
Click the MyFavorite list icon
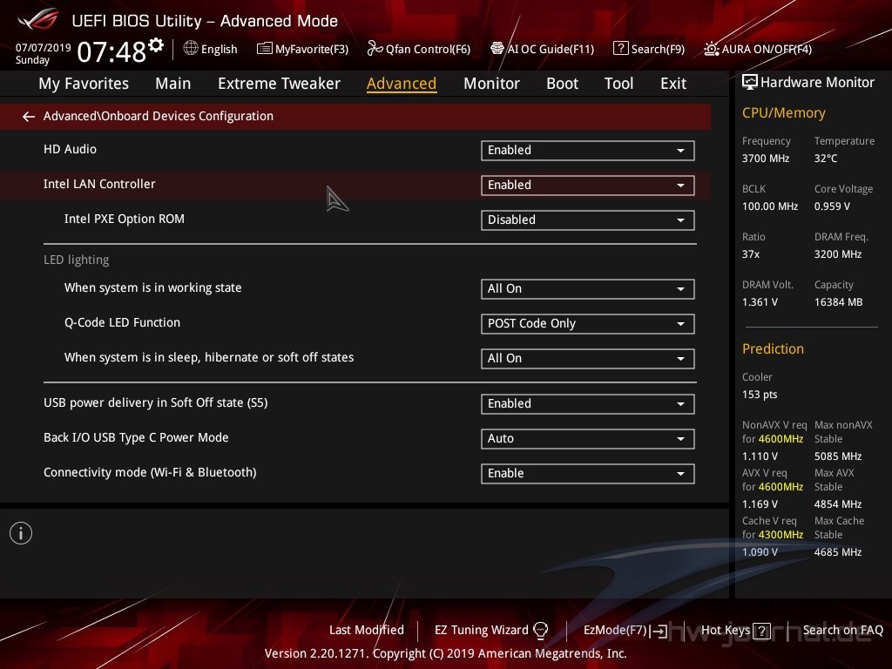(265, 49)
